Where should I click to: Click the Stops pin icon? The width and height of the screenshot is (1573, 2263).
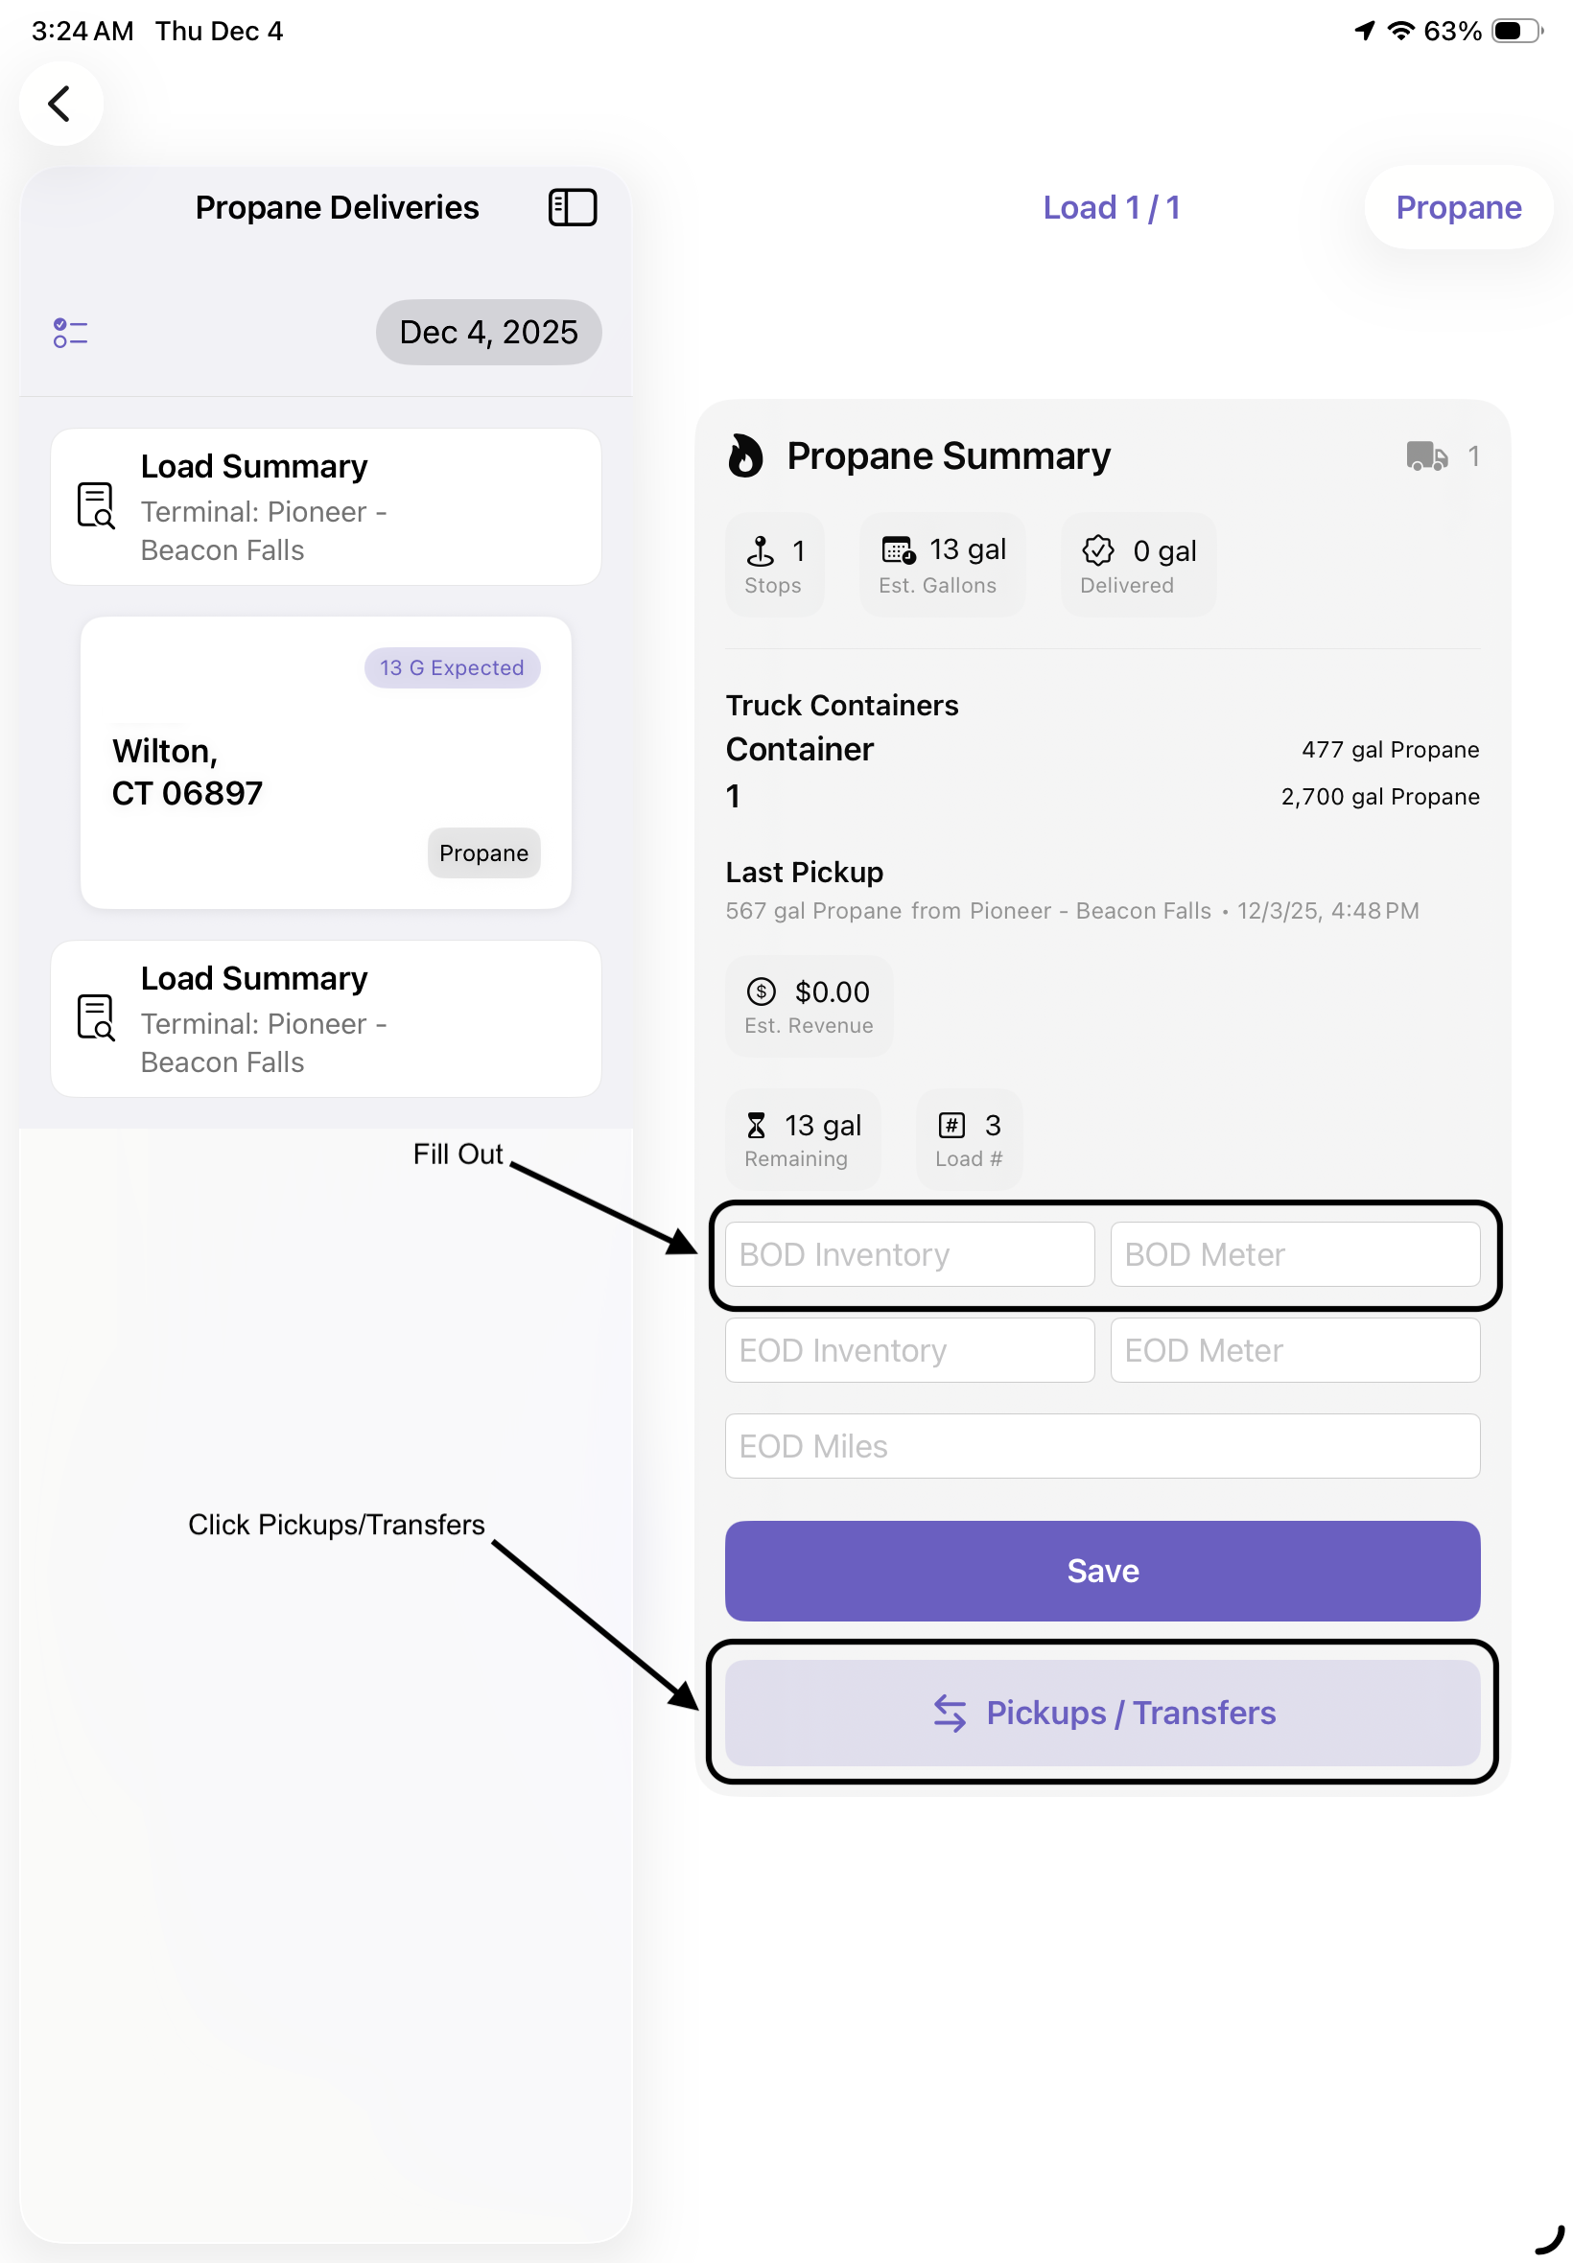pos(760,549)
